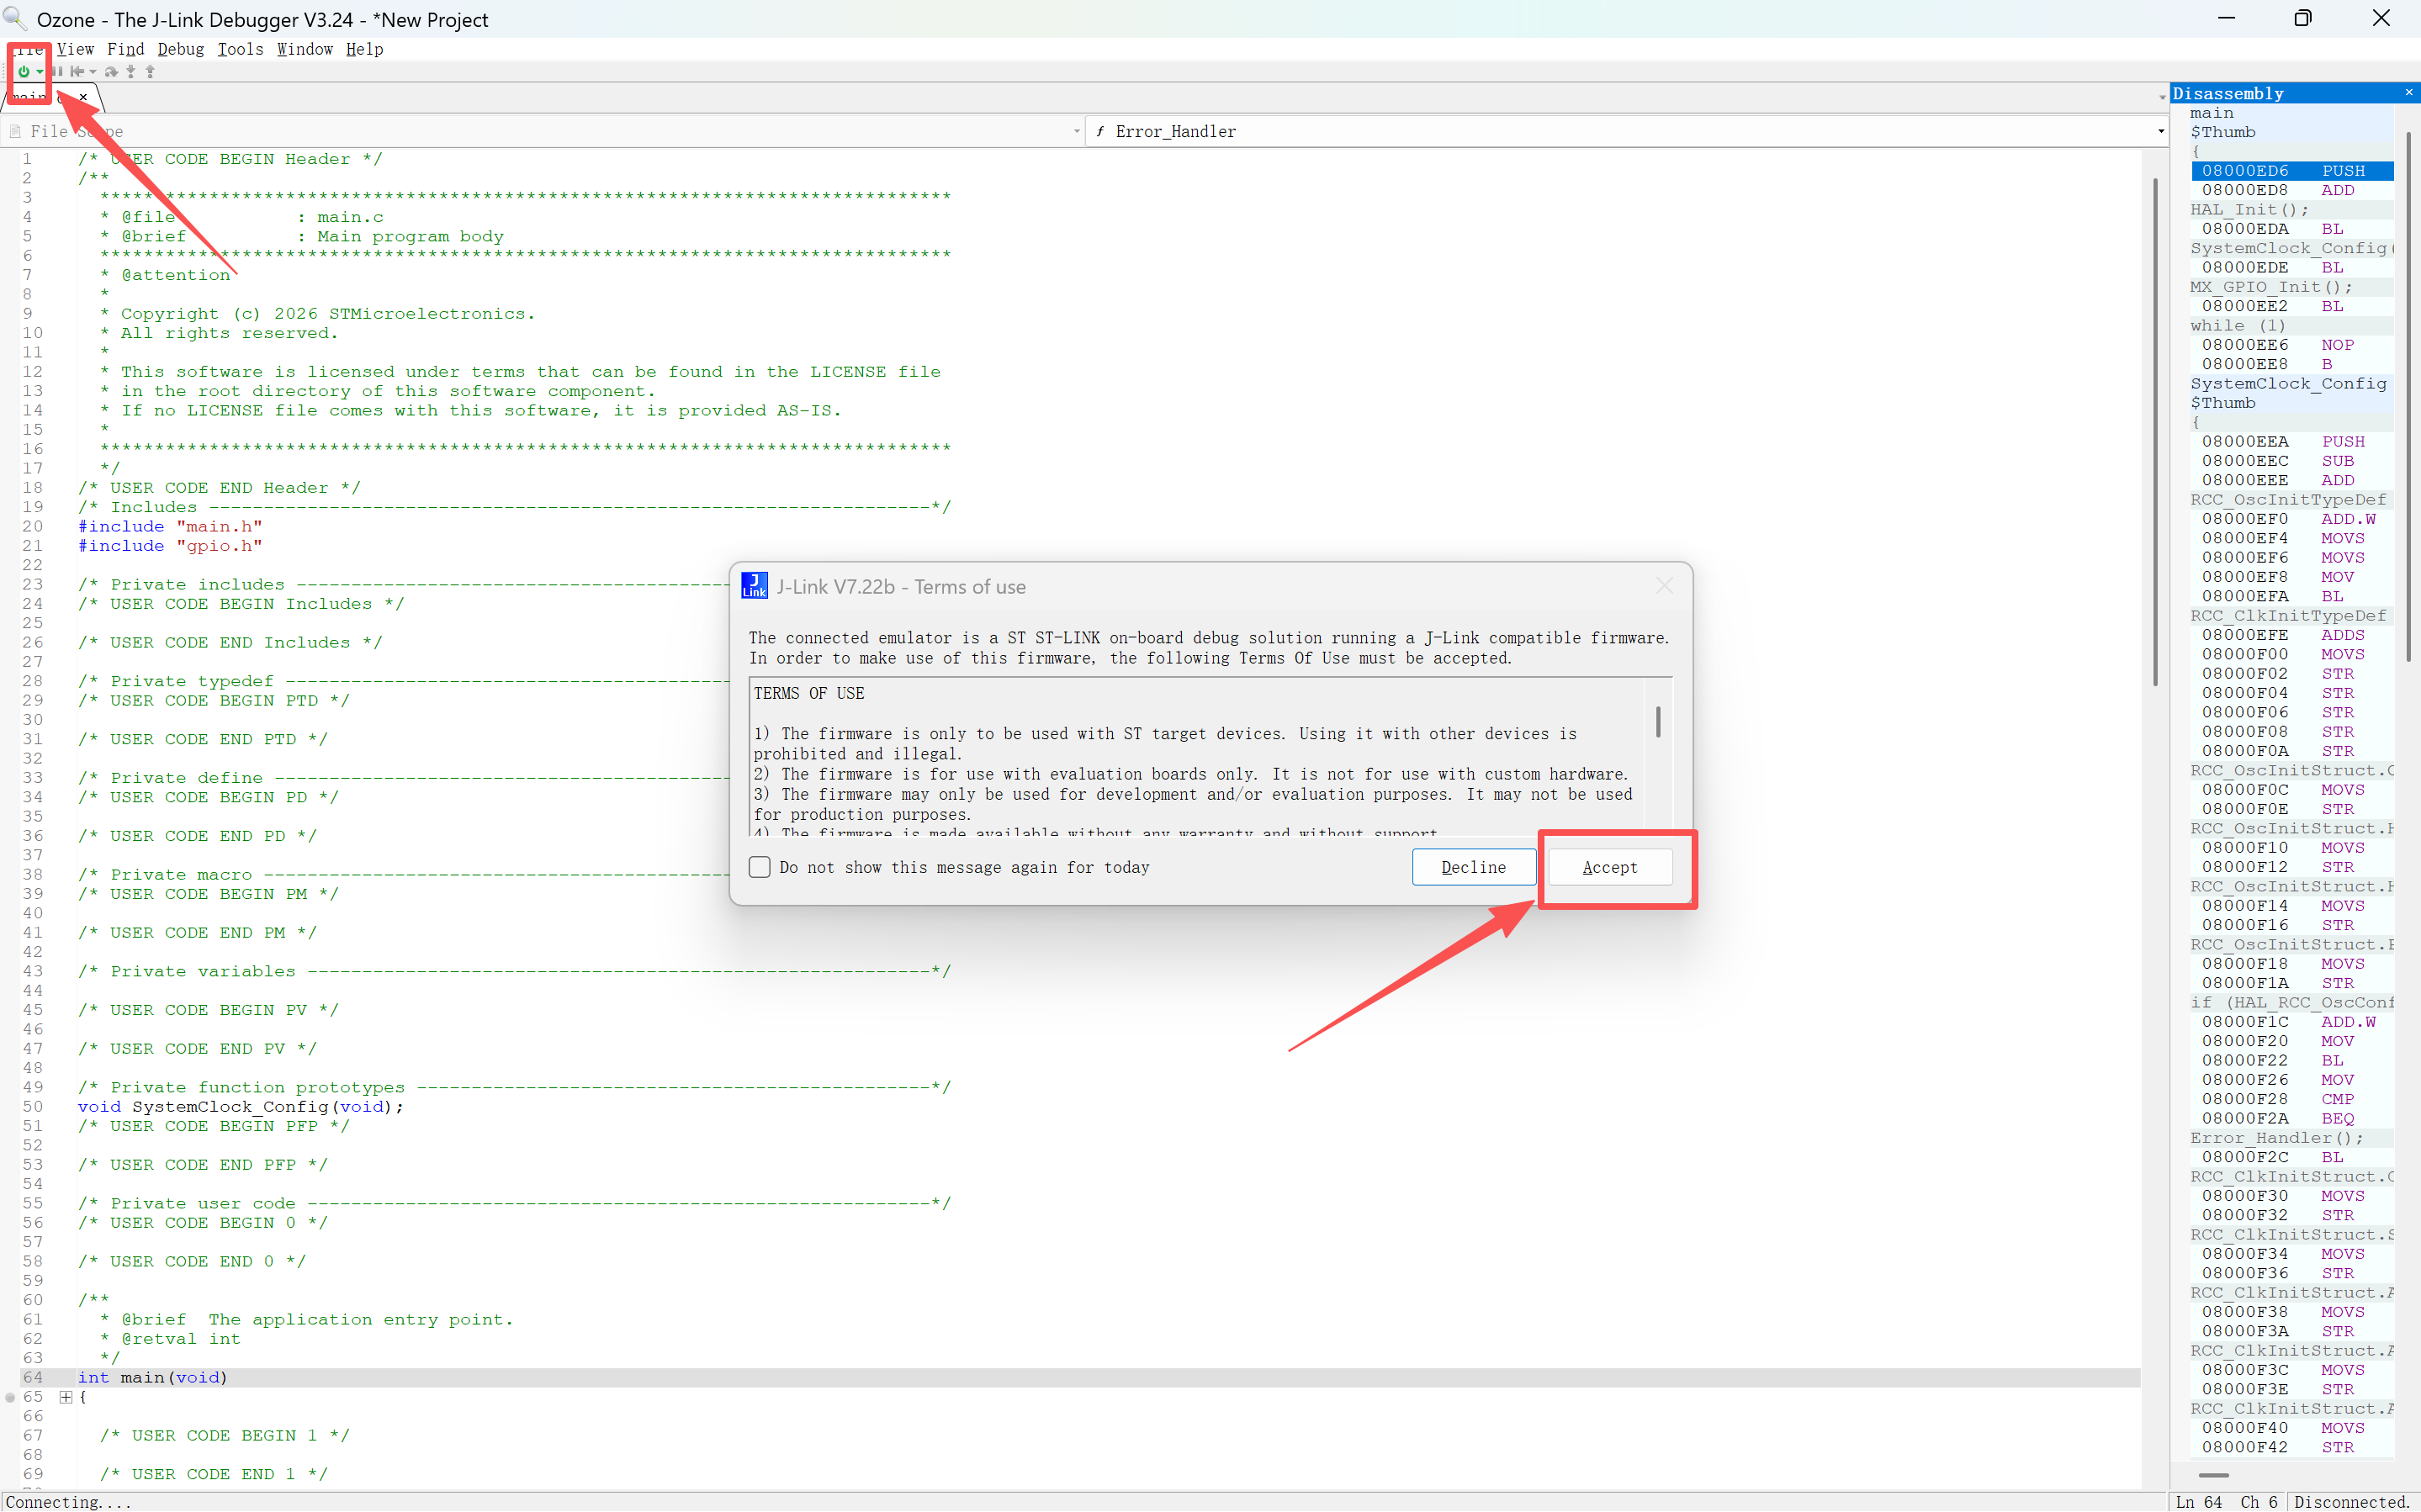Click the 'int main(void)' line in the editor

point(153,1378)
